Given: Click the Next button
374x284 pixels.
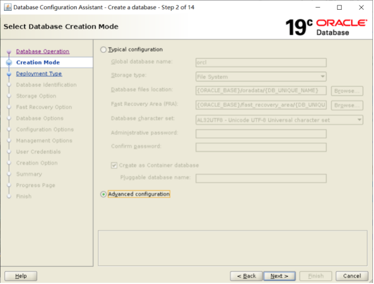Looking at the screenshot, I should [279, 276].
